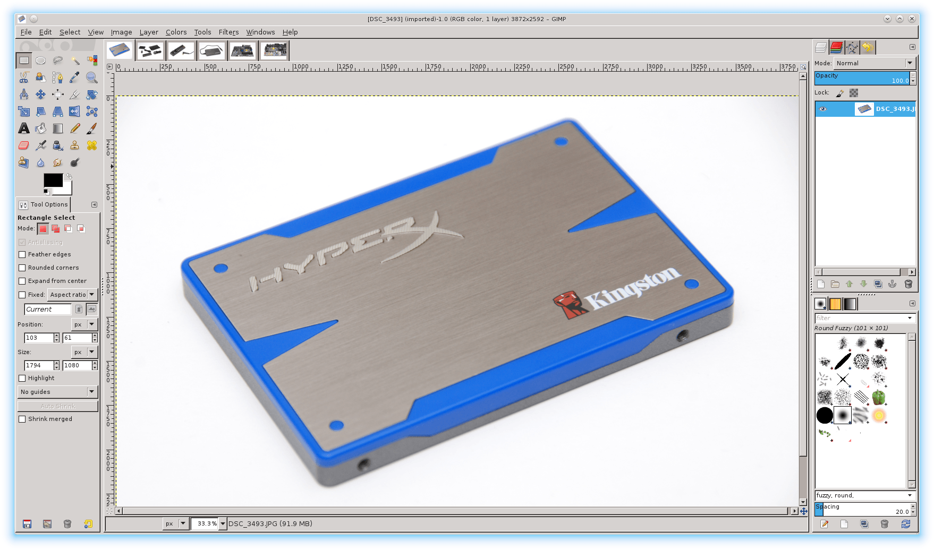This screenshot has width=934, height=550.
Task: Select the Dodge/Burn tool
Action: [x=75, y=162]
